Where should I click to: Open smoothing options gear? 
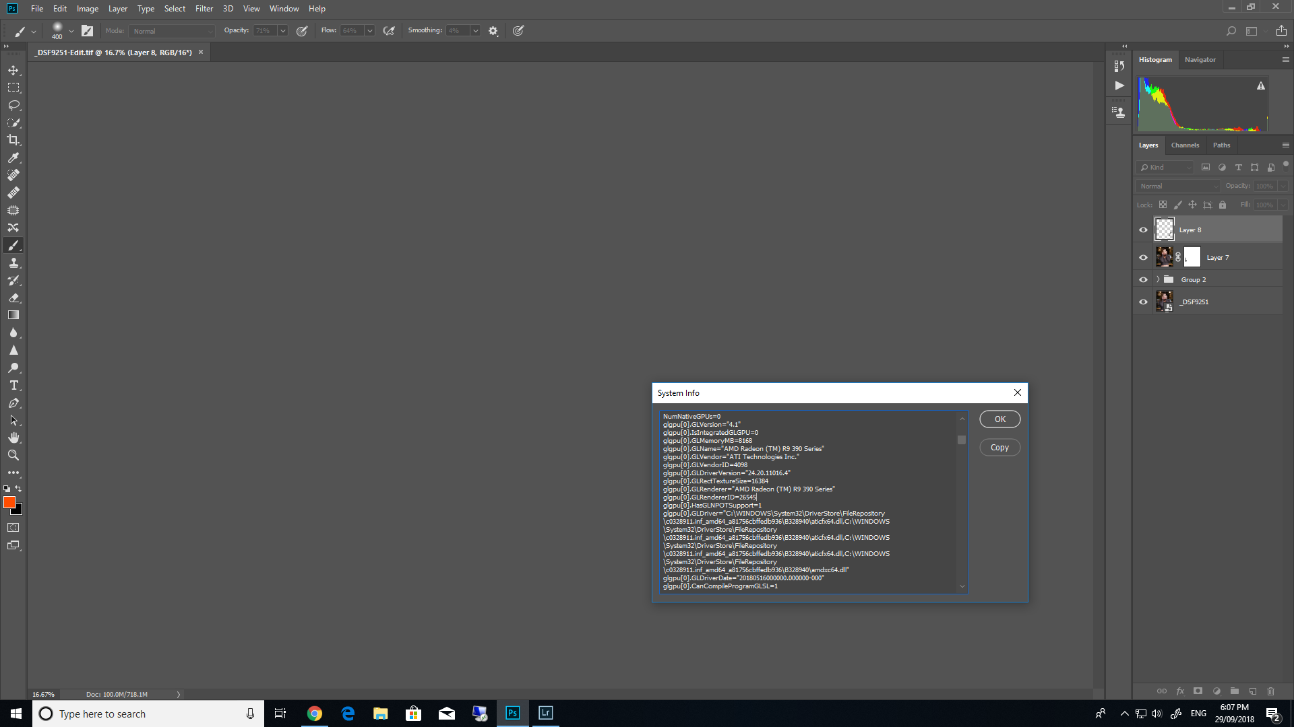(493, 31)
